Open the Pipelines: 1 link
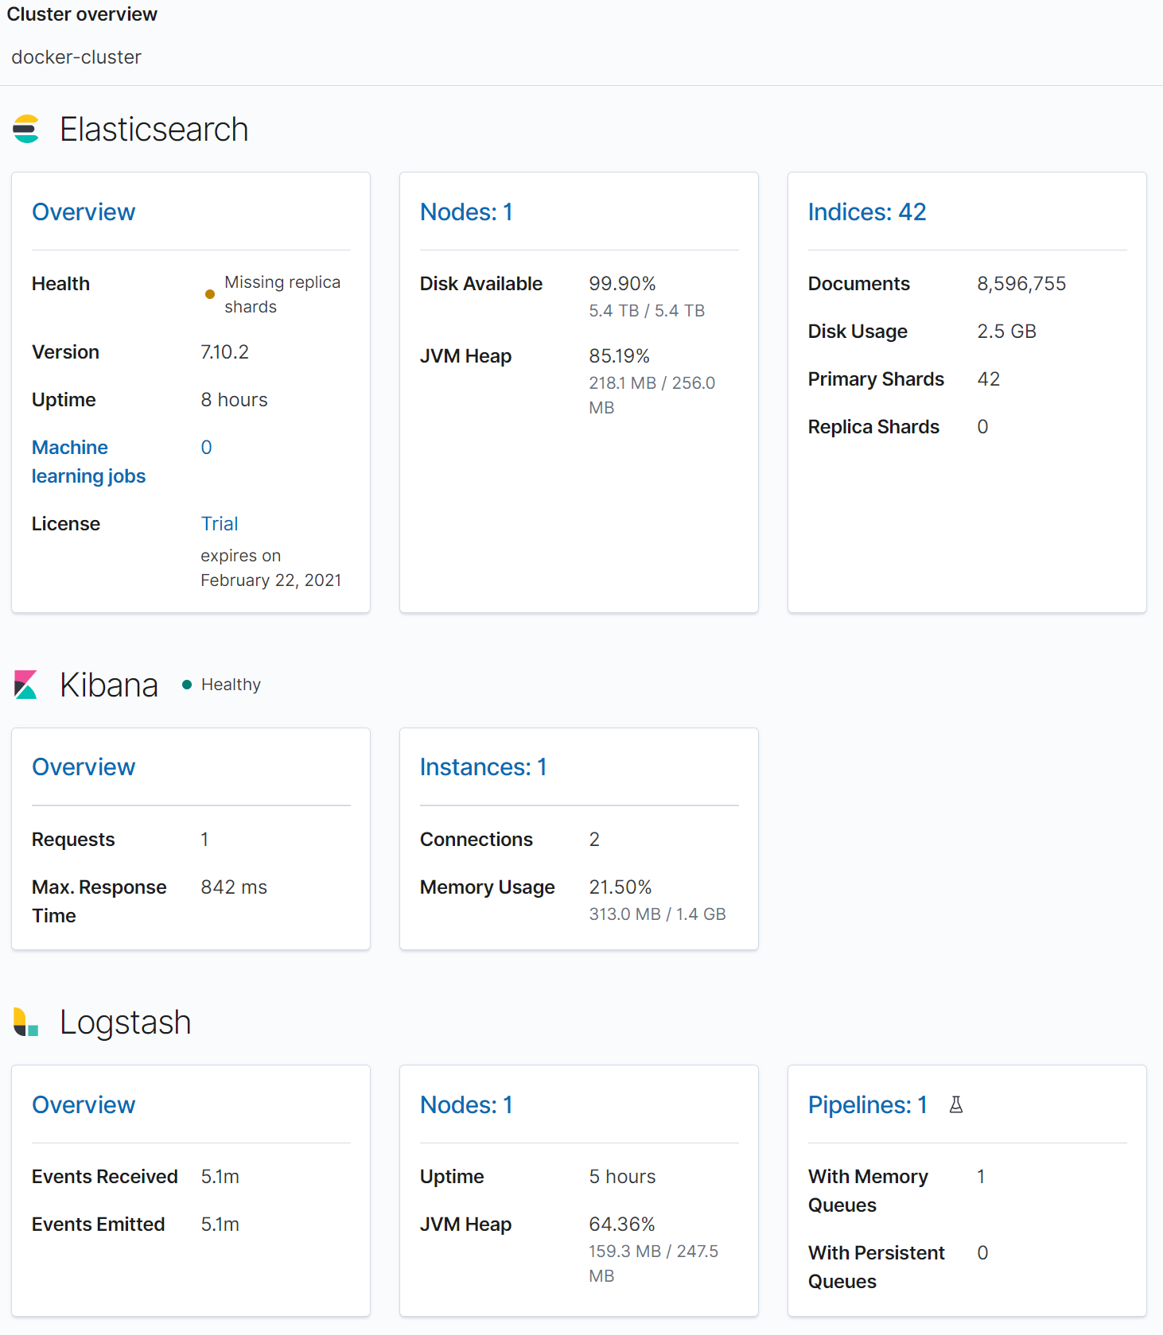The image size is (1163, 1335). [868, 1105]
